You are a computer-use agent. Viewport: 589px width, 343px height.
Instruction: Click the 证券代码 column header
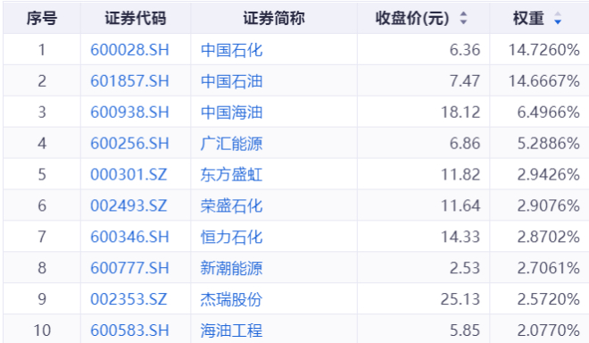point(136,18)
